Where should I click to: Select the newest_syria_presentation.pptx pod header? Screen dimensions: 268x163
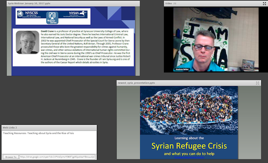(189, 83)
